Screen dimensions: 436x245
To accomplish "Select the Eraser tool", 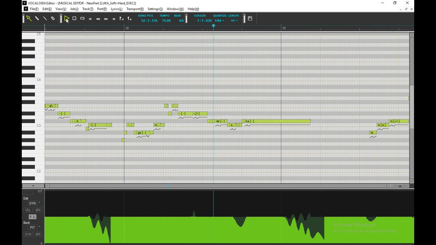I will [x=53, y=18].
